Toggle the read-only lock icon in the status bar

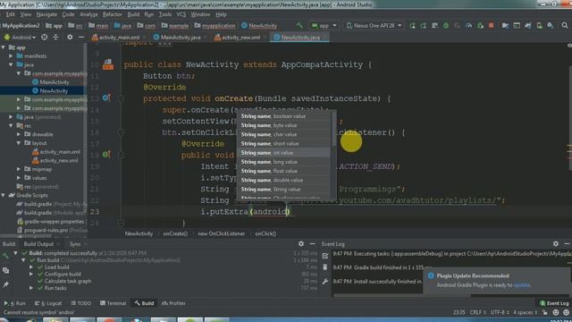coord(544,312)
